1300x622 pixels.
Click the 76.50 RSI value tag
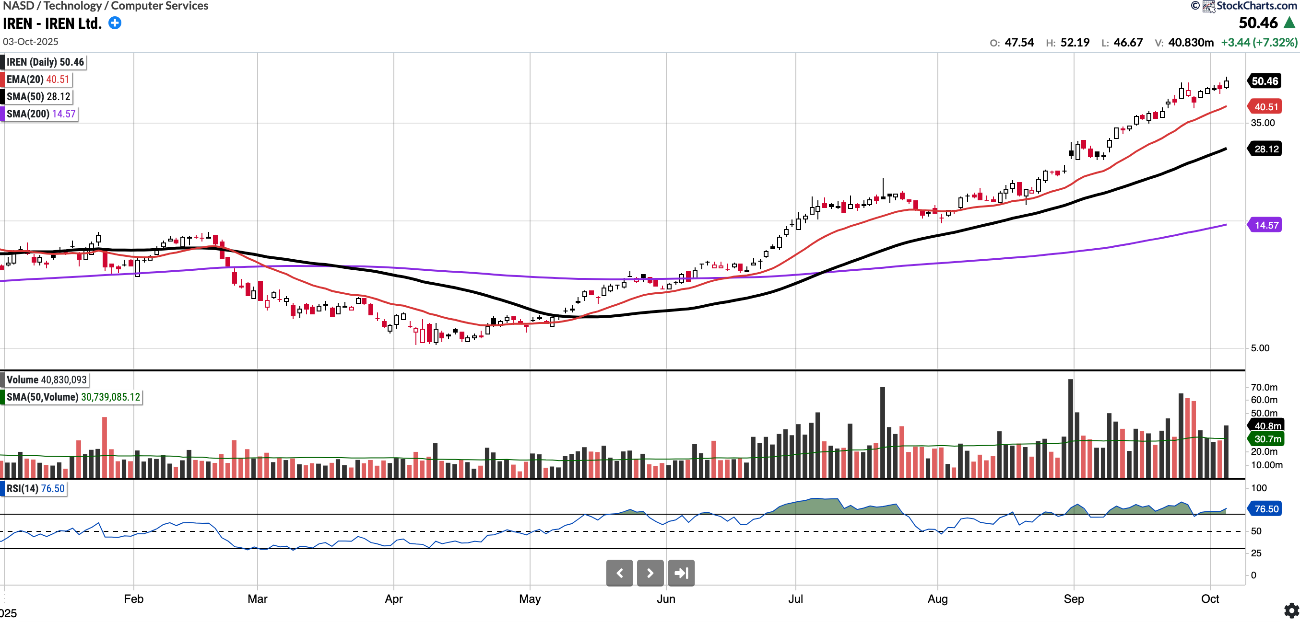point(1266,508)
